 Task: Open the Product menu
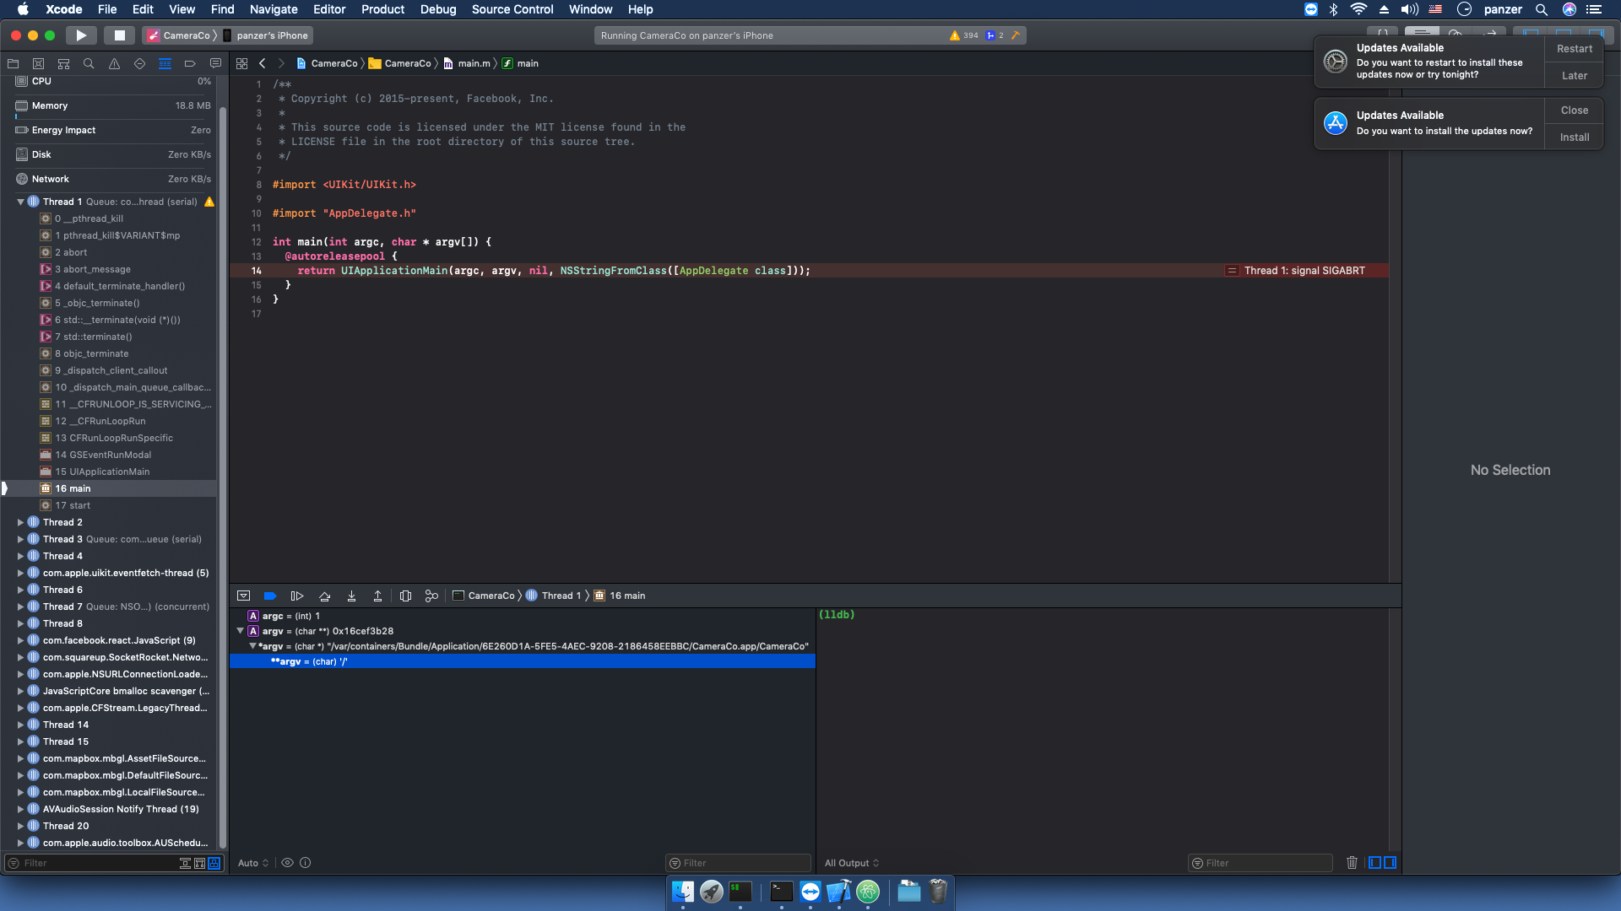(x=382, y=9)
